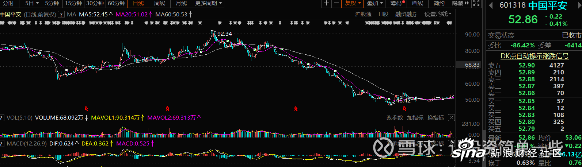This screenshot has width=582, height=167.
Task: Switch to 5分钟 tab
Action: 52,3
